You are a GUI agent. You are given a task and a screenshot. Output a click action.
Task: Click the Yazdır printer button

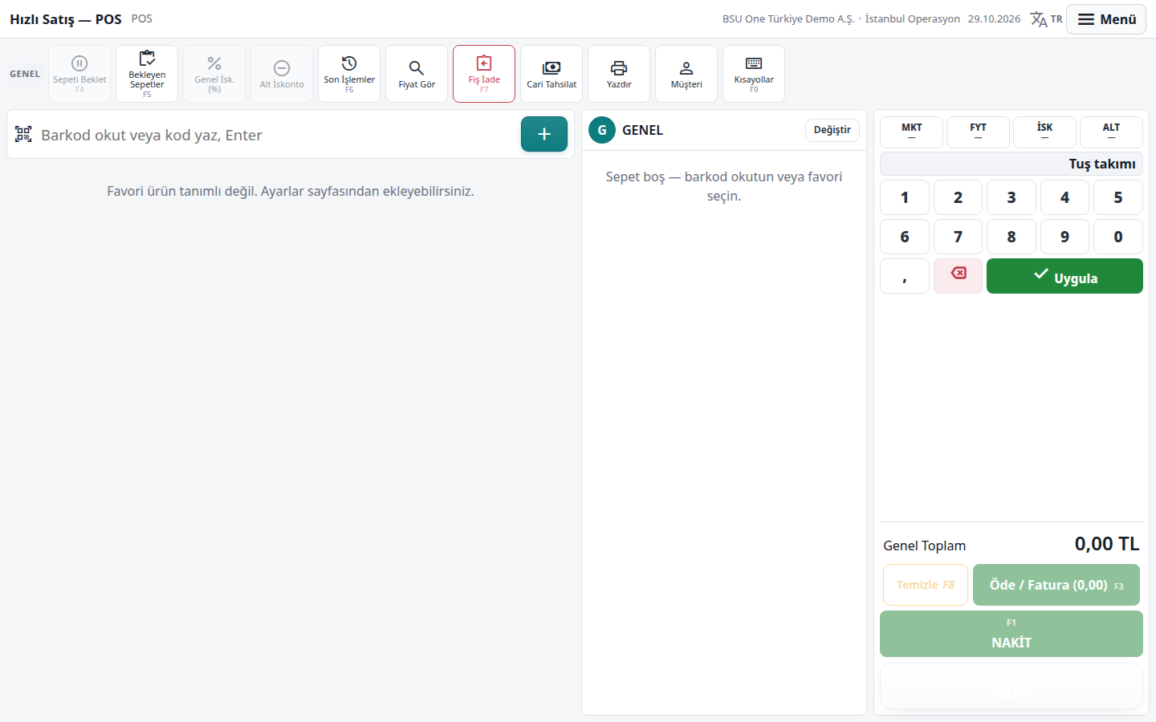pos(619,74)
